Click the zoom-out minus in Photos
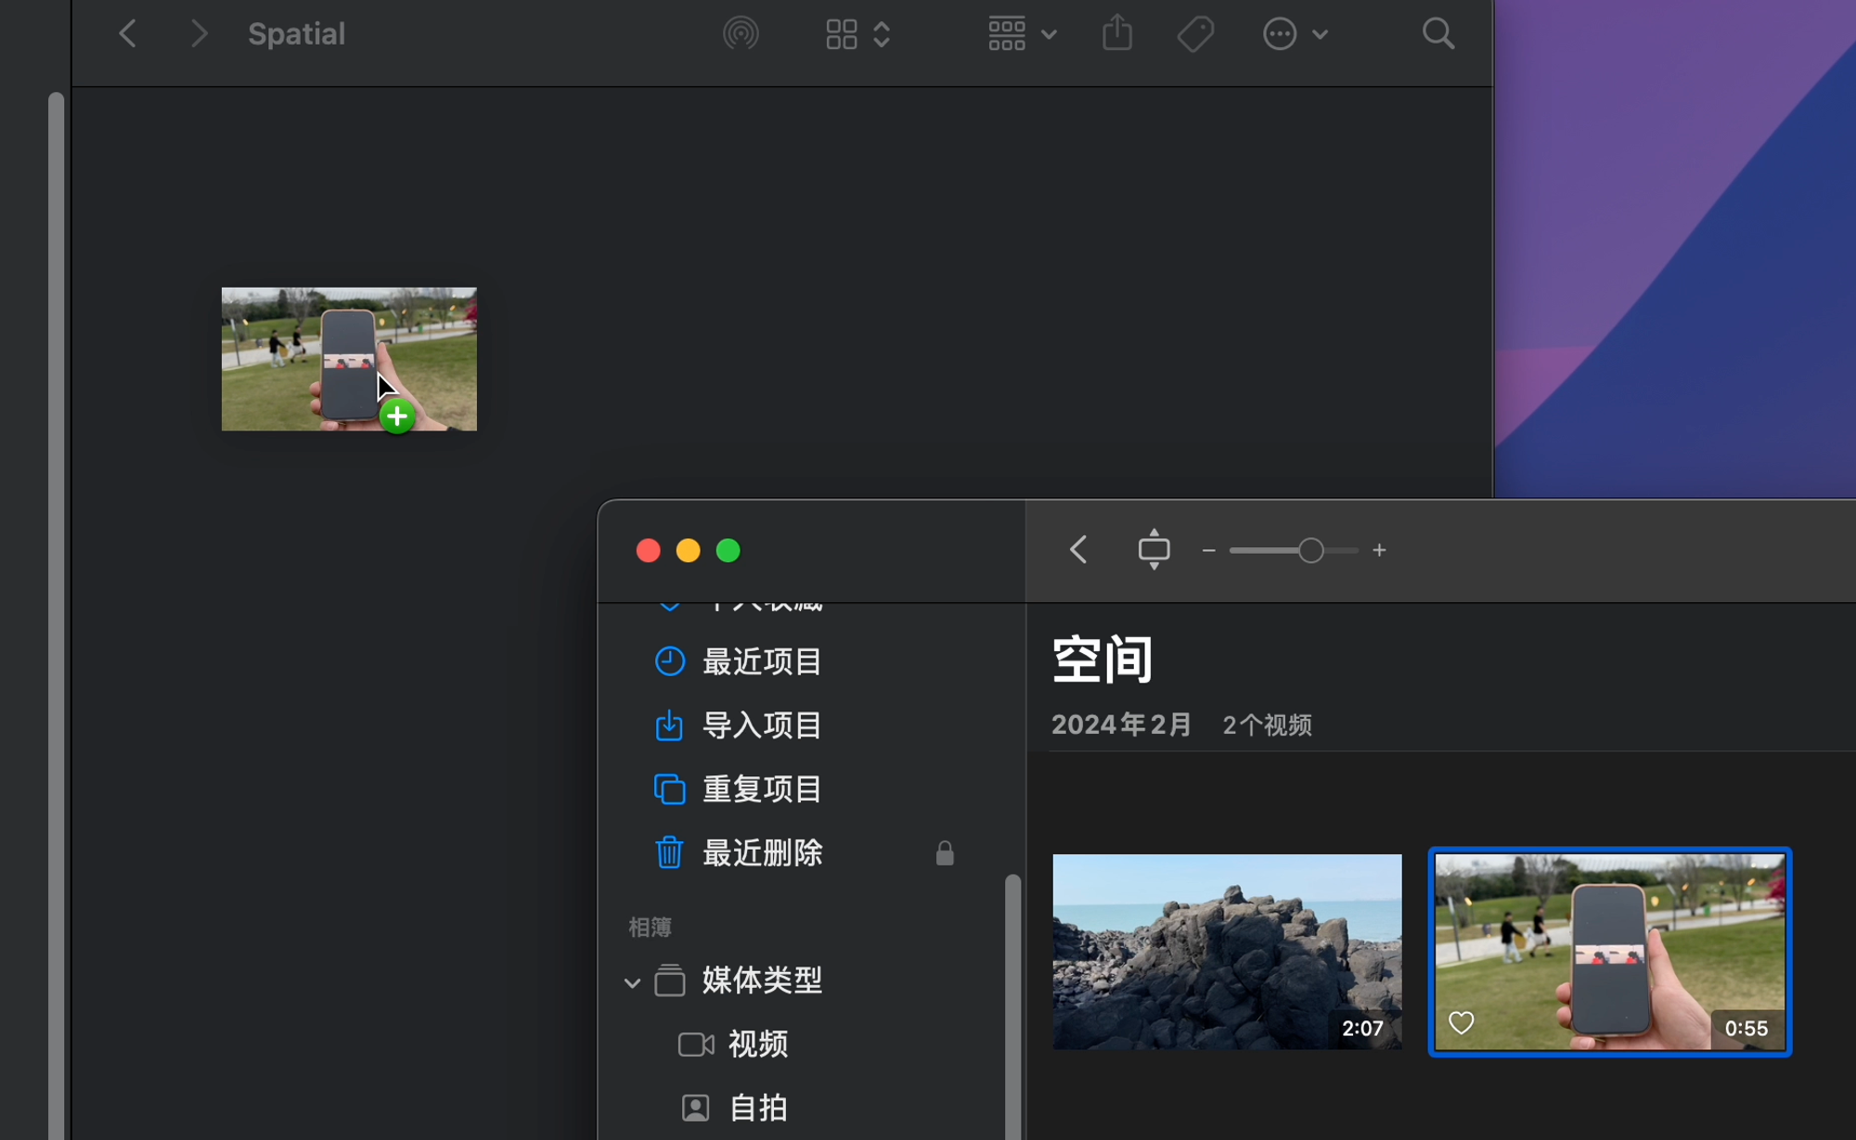The image size is (1856, 1140). click(x=1208, y=550)
